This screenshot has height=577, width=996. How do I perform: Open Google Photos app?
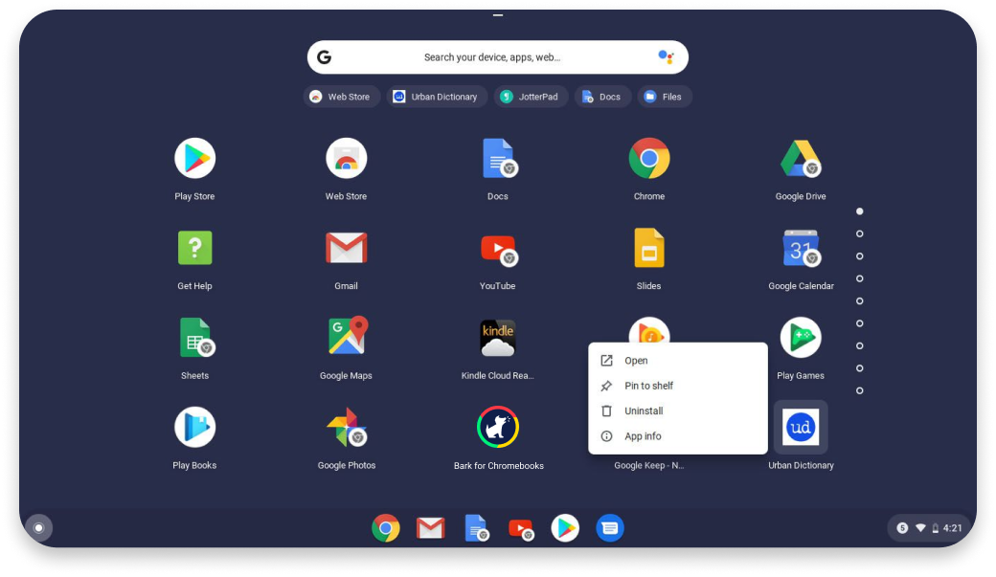pos(346,428)
